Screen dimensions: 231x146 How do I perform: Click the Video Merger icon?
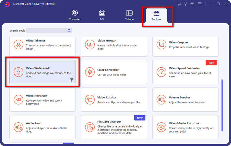pyautogui.click(x=90, y=45)
